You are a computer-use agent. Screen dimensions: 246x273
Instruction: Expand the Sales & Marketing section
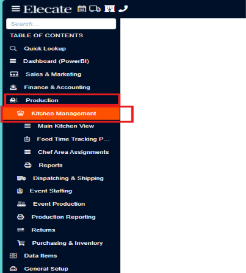53,75
